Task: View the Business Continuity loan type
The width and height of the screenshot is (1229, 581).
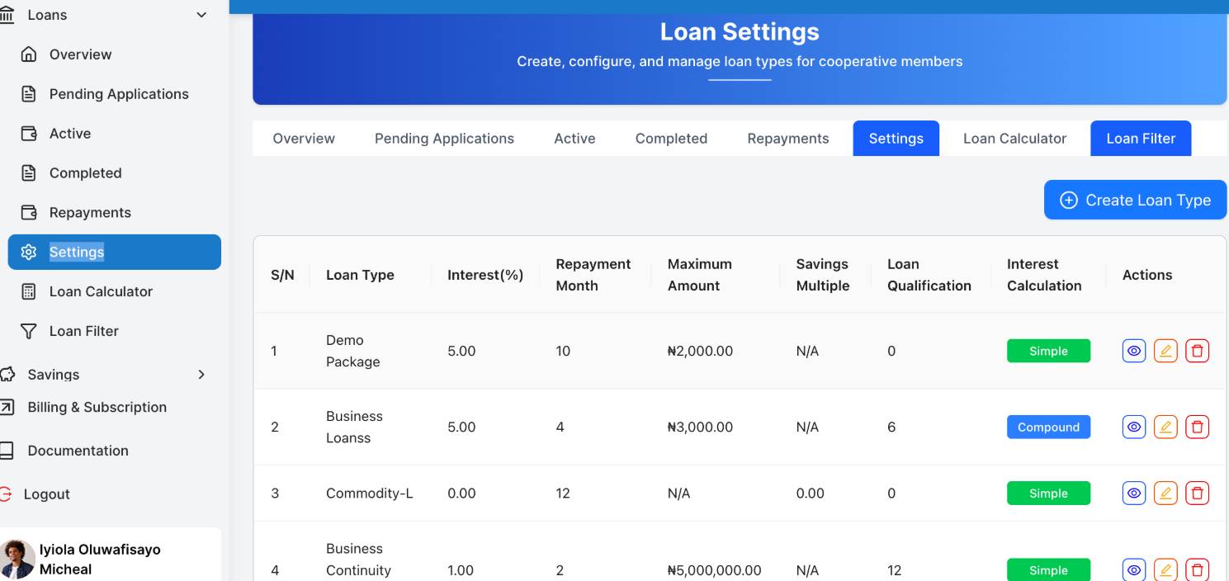Action: tap(1134, 570)
